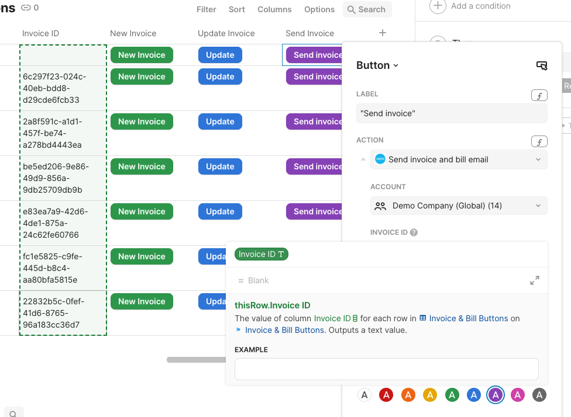Select the pink button color swatch

[517, 395]
